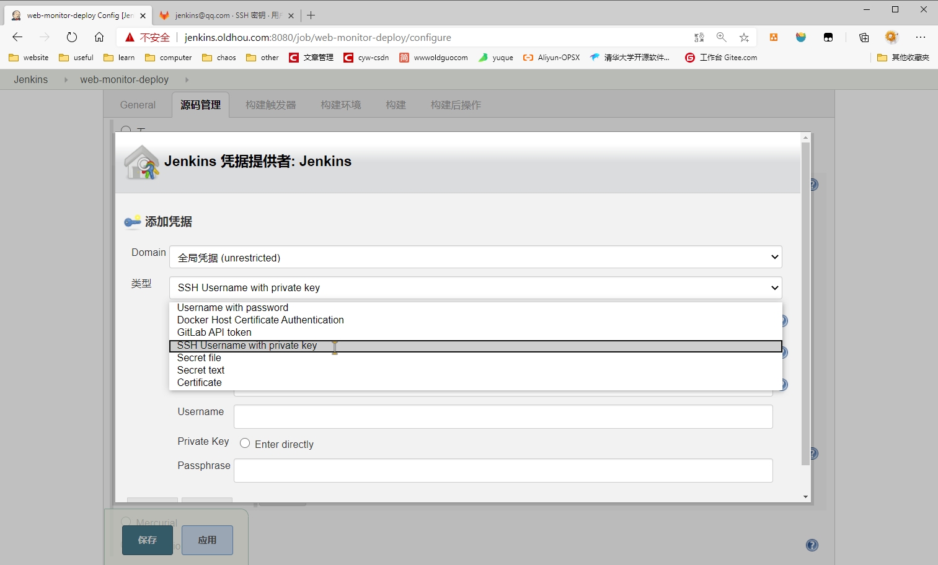Open the blue shield extension icon

(801, 37)
